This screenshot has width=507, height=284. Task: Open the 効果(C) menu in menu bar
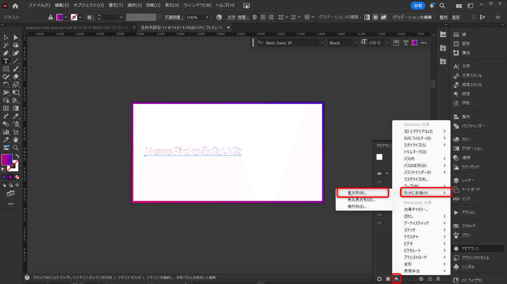tap(153, 5)
